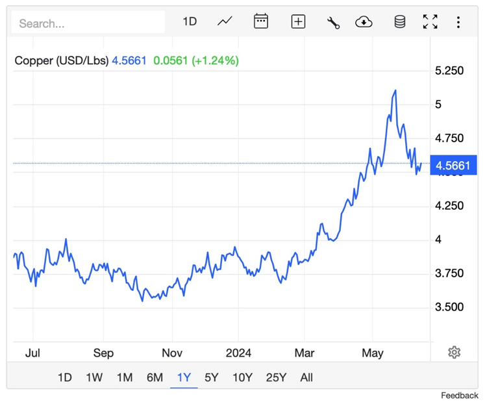Show the 25Y time range
Image resolution: width=485 pixels, height=406 pixels.
[x=276, y=377]
